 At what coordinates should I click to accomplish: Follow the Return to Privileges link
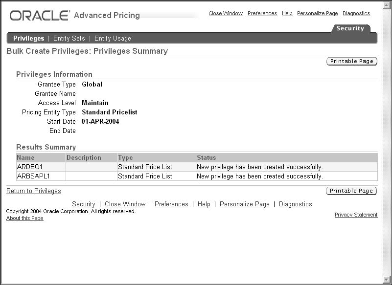coord(34,191)
